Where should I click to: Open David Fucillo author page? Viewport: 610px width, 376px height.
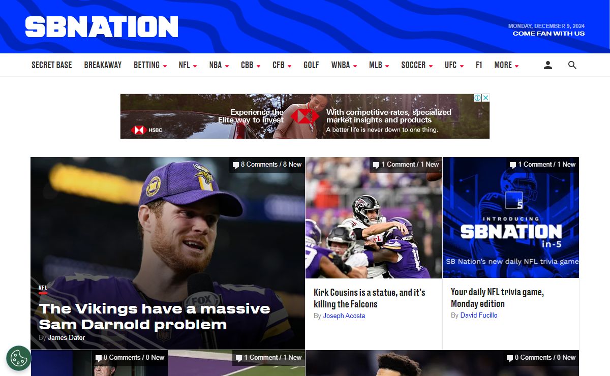479,316
